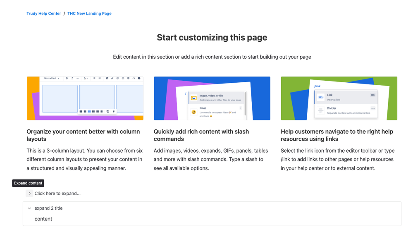Click the slash commands illustration image
Image resolution: width=413 pixels, height=230 pixels.
coord(212,98)
